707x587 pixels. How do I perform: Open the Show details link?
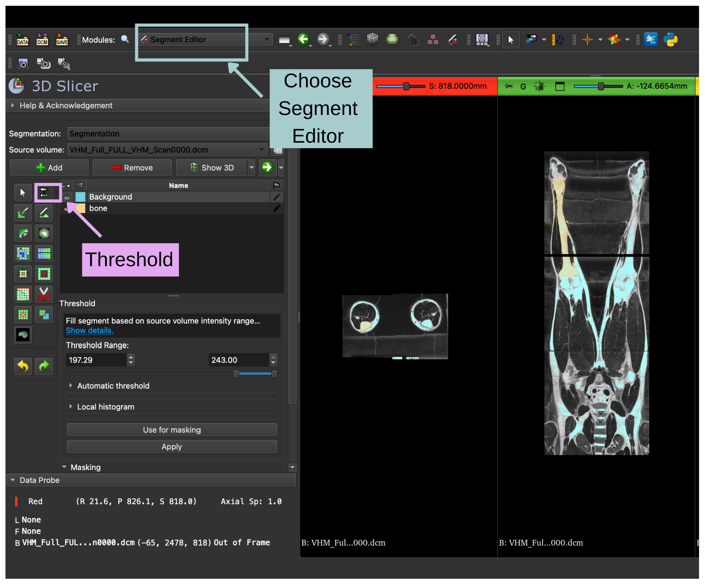[x=89, y=330]
